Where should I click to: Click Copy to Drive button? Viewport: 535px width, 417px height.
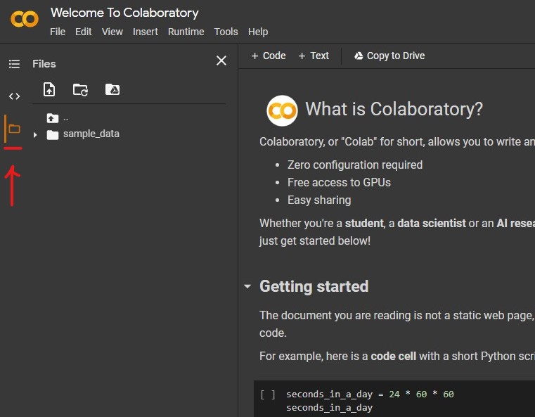click(x=389, y=56)
